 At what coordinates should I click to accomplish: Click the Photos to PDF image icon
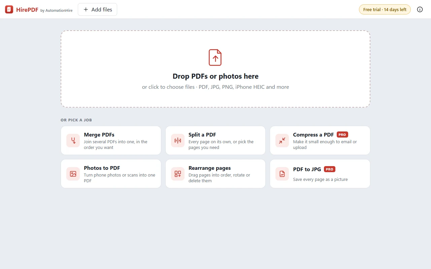click(73, 174)
